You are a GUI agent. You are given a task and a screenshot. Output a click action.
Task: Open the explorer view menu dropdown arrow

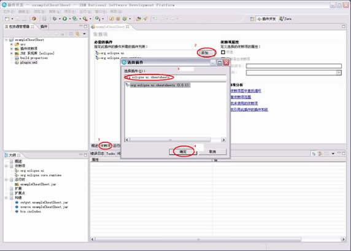[85, 34]
